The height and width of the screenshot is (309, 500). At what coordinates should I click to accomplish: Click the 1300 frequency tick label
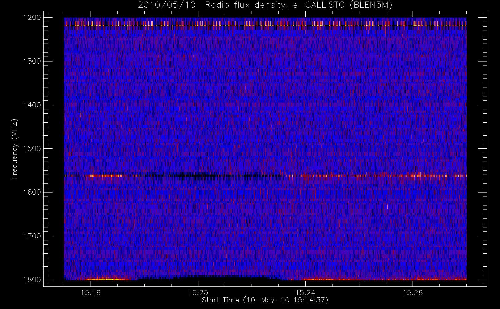[32, 61]
